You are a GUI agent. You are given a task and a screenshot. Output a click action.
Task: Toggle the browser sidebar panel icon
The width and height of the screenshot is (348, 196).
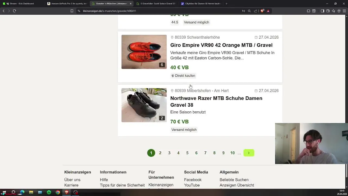click(x=322, y=11)
